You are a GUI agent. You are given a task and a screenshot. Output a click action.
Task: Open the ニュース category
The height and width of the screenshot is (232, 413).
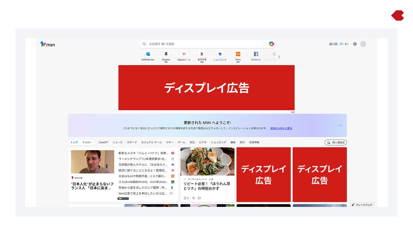[x=117, y=142]
